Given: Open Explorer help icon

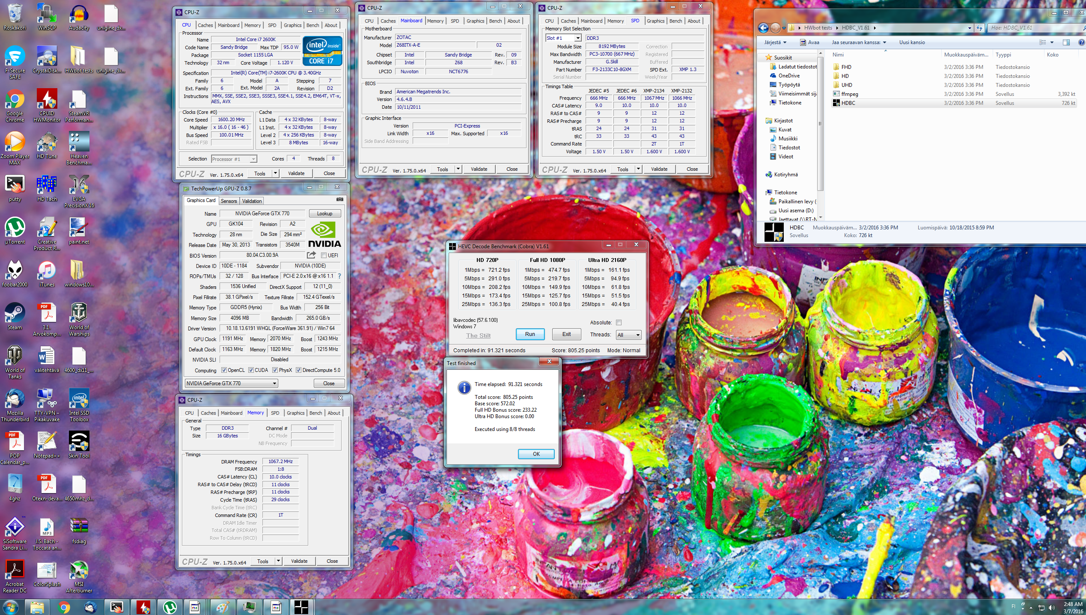Looking at the screenshot, I should click(1081, 42).
